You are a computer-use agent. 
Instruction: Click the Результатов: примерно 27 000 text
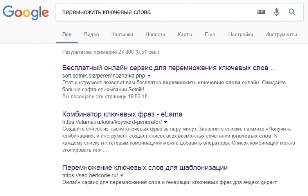111,52
